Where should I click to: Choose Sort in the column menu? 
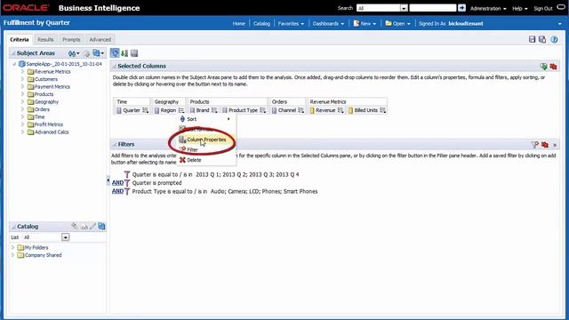205,119
